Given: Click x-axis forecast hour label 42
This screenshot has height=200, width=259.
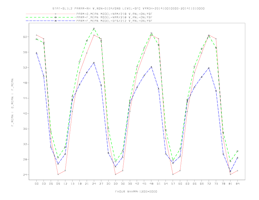Looking at the screenshot, I should coord(137,184).
